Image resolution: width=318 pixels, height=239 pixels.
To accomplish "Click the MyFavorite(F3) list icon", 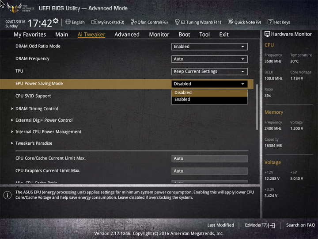I will coord(94,22).
